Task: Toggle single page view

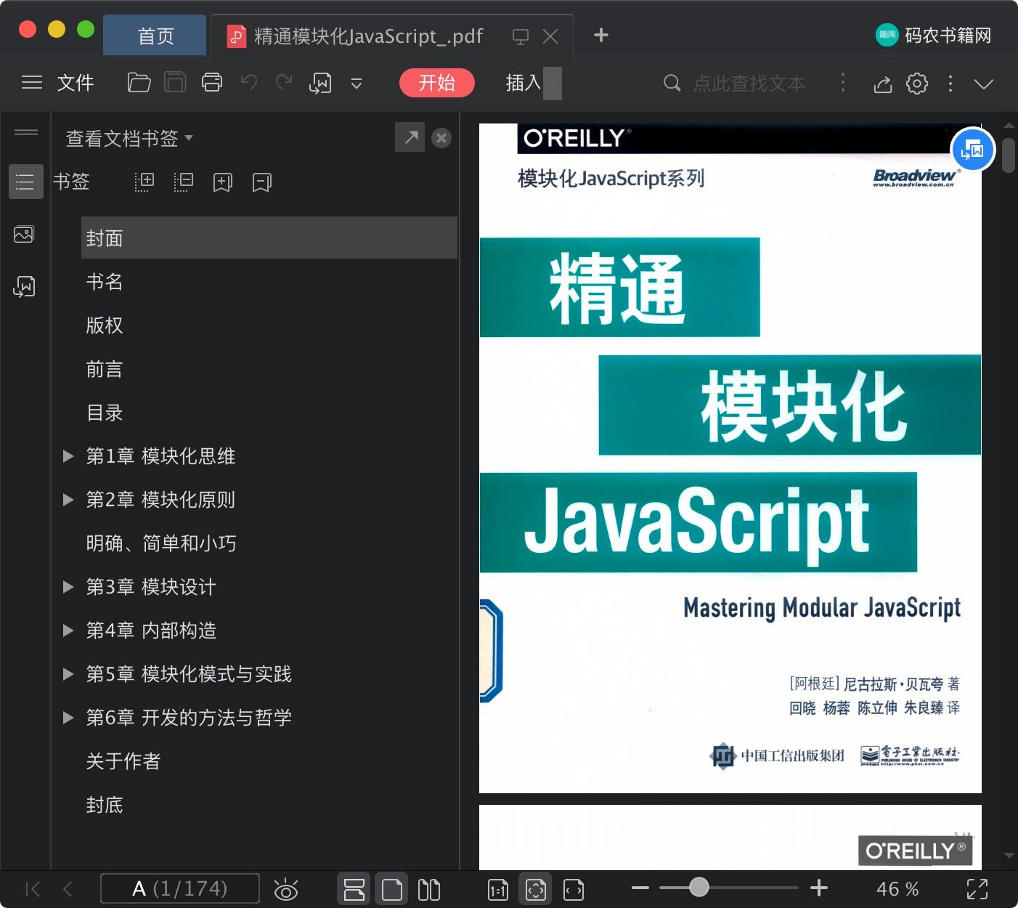Action: click(x=392, y=889)
